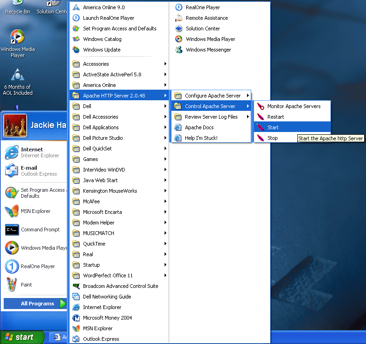Click the Set Program Access and Defaults icon in All Programs
Screen dimensions: 366x344
(x=76, y=29)
